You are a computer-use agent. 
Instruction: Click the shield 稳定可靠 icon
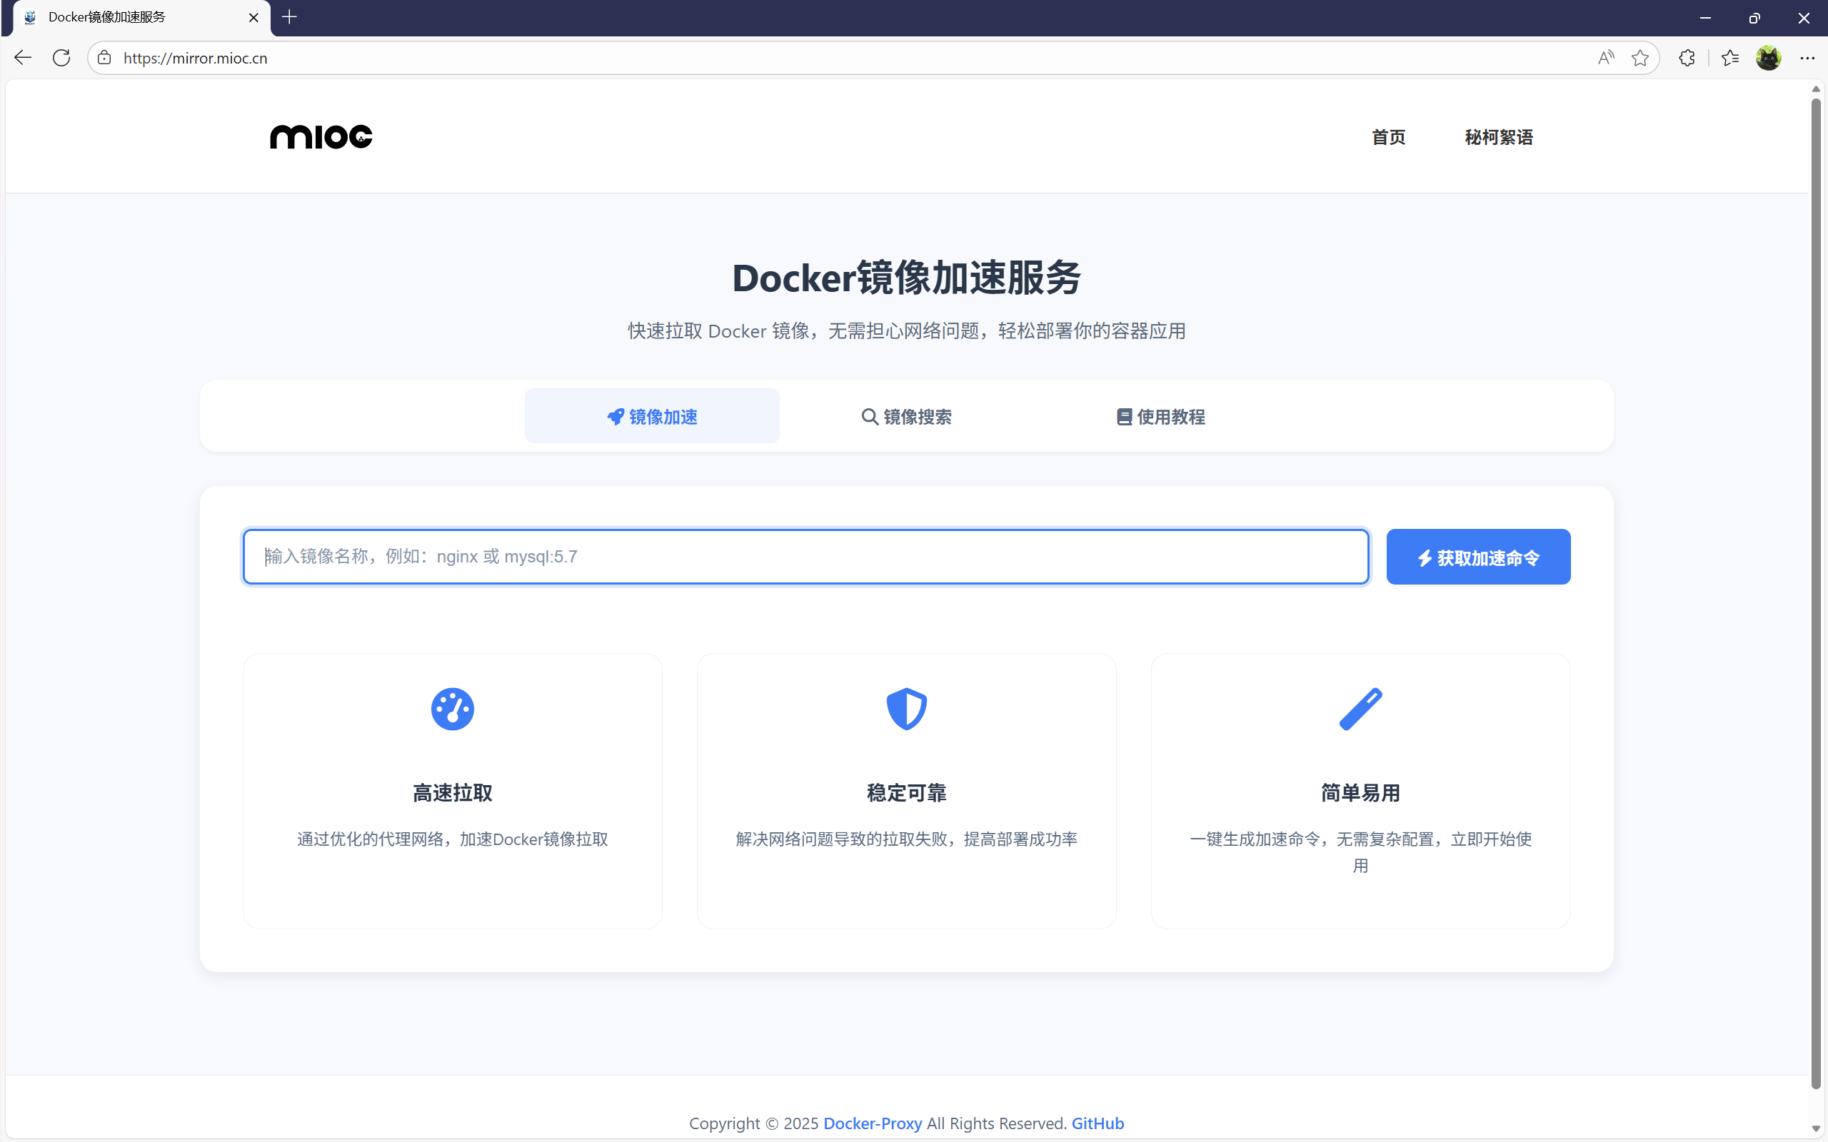[906, 709]
